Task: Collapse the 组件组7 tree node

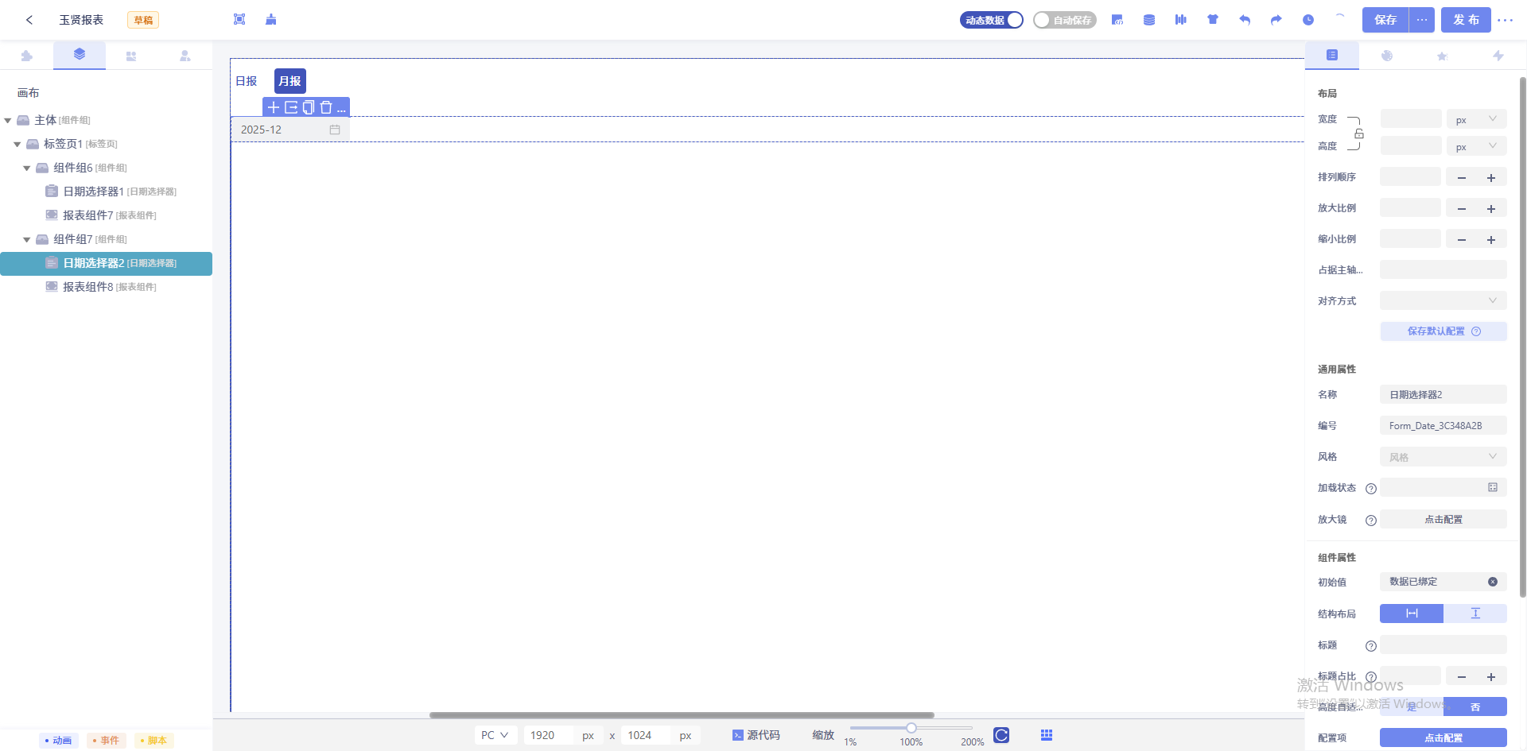Action: (x=26, y=239)
